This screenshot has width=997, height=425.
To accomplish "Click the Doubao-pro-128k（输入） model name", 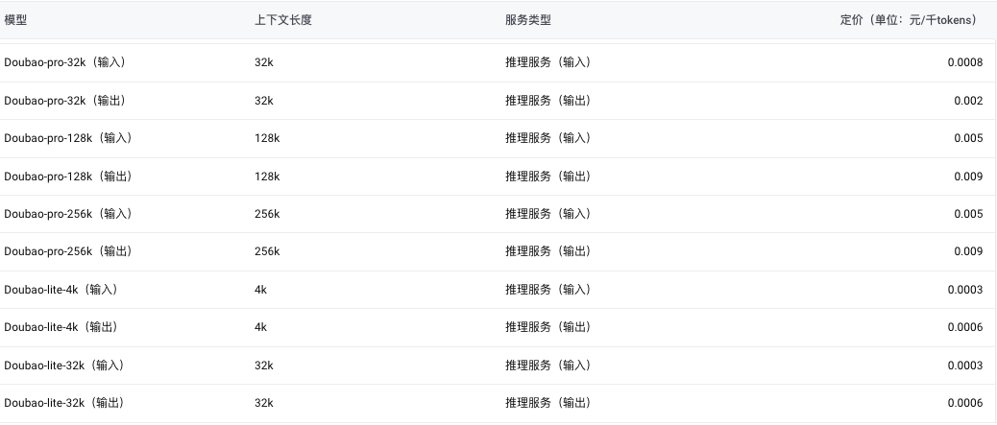I will (70, 138).
